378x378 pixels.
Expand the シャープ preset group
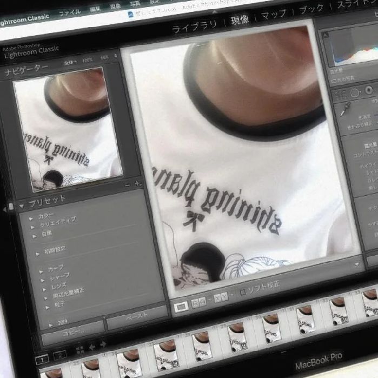pyautogui.click(x=43, y=281)
